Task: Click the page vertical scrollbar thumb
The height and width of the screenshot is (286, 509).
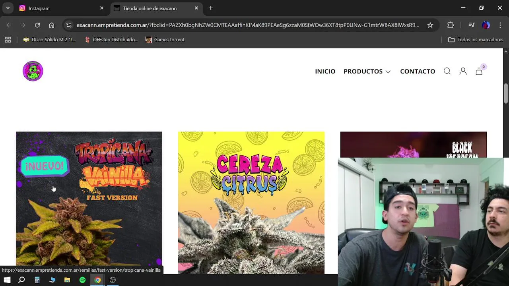Action: (506, 93)
